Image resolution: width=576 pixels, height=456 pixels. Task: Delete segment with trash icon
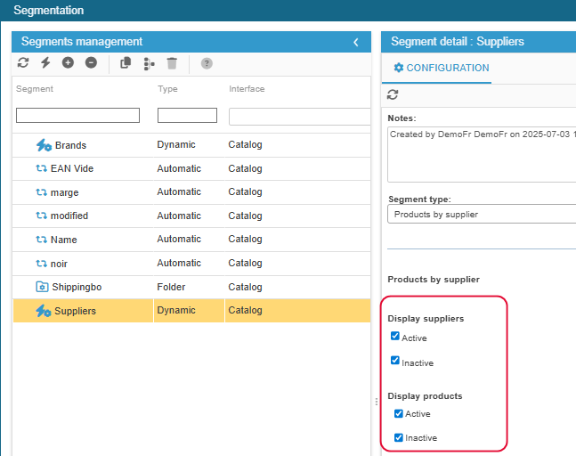click(172, 63)
